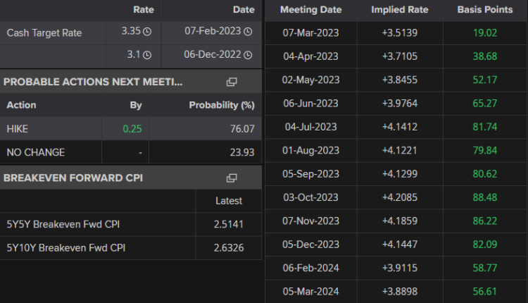The height and width of the screenshot is (303, 528).
Task: Select the 07-Mar-2023 meeting date row
Action: [x=310, y=32]
